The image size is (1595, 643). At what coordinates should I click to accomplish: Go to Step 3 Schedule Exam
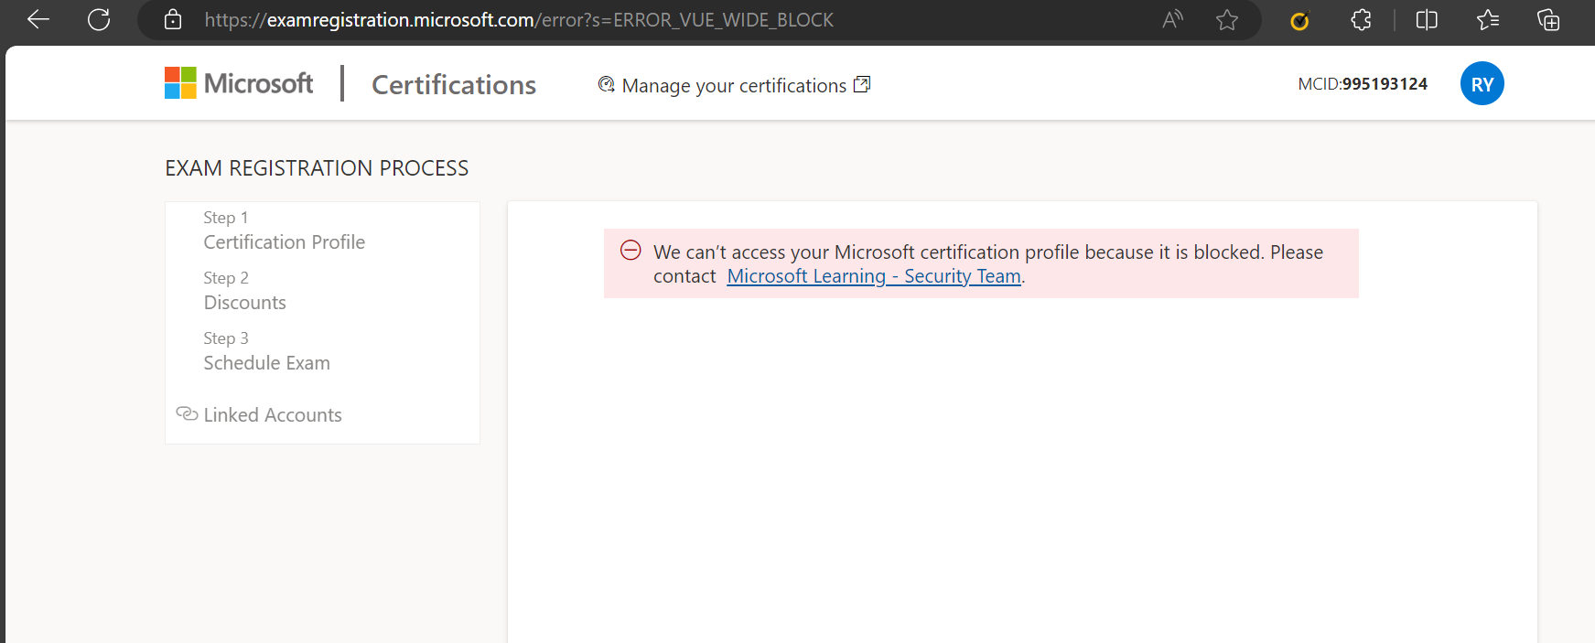click(266, 362)
